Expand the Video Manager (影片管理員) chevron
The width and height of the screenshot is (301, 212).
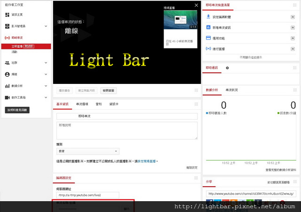(x=46, y=26)
